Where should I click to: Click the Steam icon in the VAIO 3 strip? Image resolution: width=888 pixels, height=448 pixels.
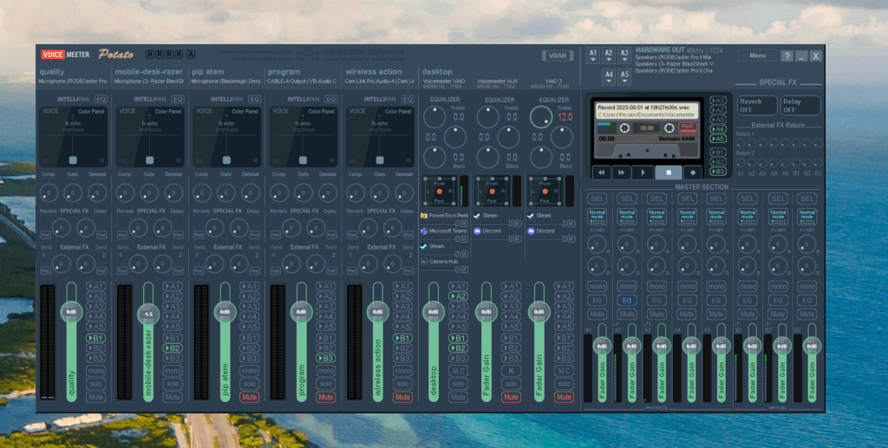click(x=531, y=216)
